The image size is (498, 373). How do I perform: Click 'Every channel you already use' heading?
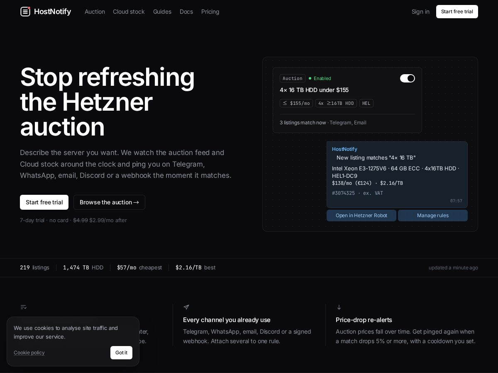tap(227, 320)
